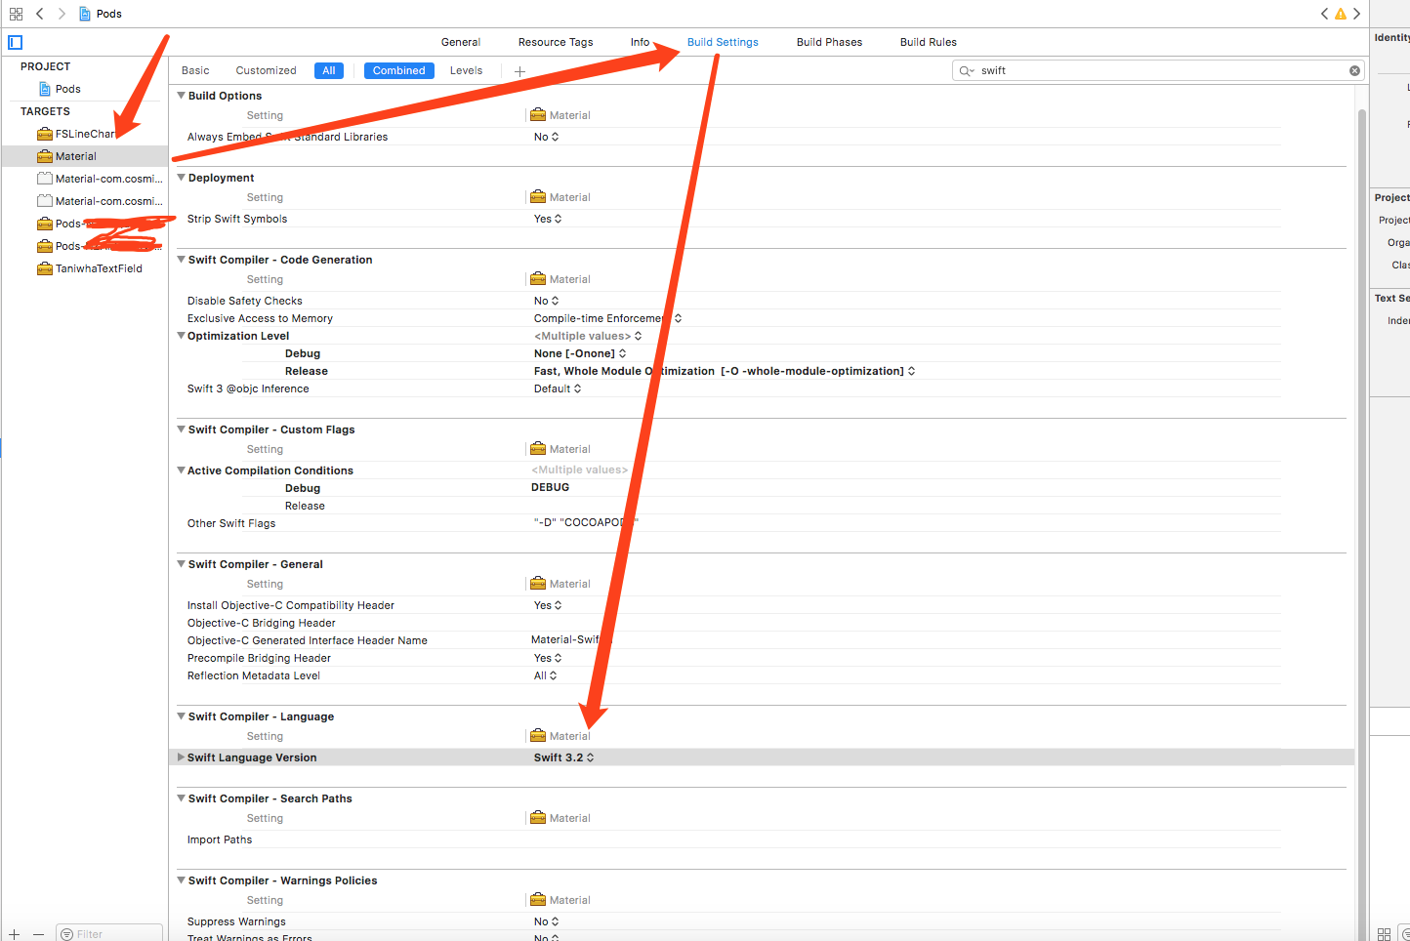Screen dimensions: 1410x941
Task: Expand the Swift Language Version row
Action: click(181, 757)
